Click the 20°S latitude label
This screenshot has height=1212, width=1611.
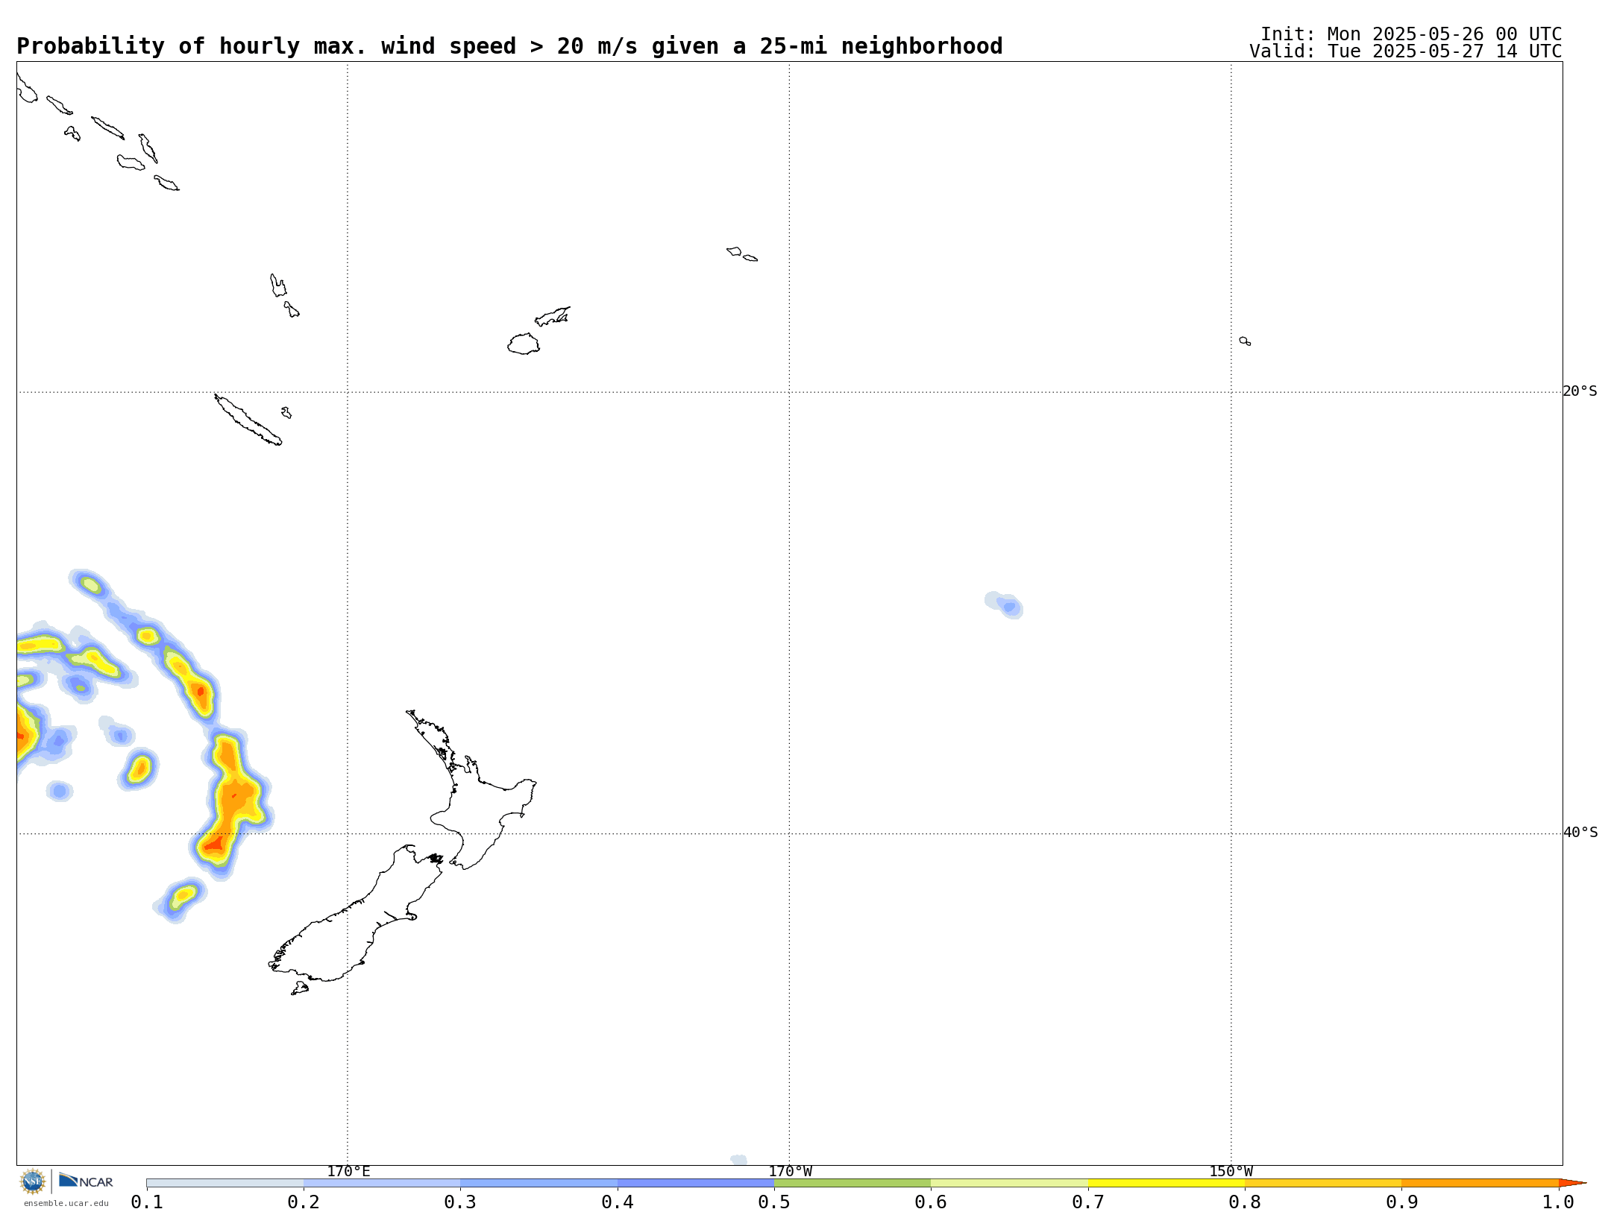[x=1580, y=391]
